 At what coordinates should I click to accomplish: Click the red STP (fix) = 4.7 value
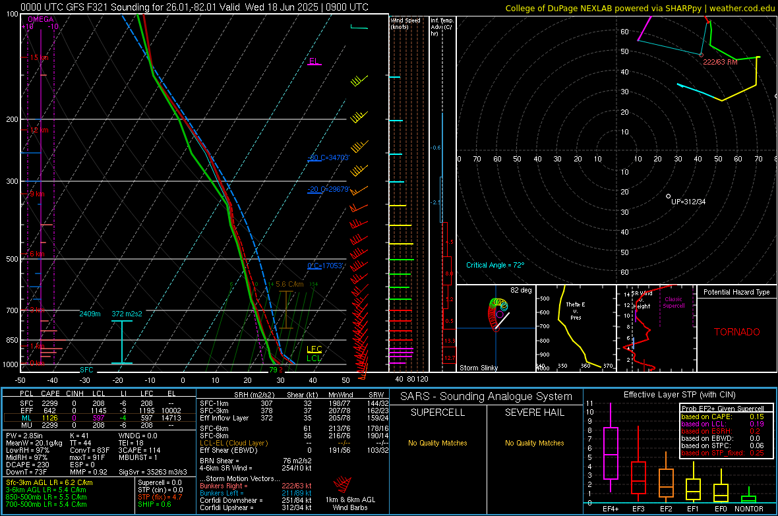point(160,497)
